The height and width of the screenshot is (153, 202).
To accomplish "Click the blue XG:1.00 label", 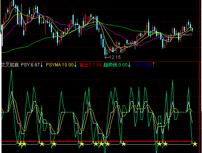I will [144, 65].
